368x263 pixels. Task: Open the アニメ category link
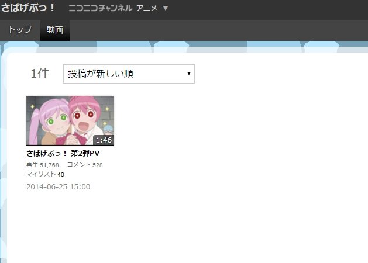(147, 8)
